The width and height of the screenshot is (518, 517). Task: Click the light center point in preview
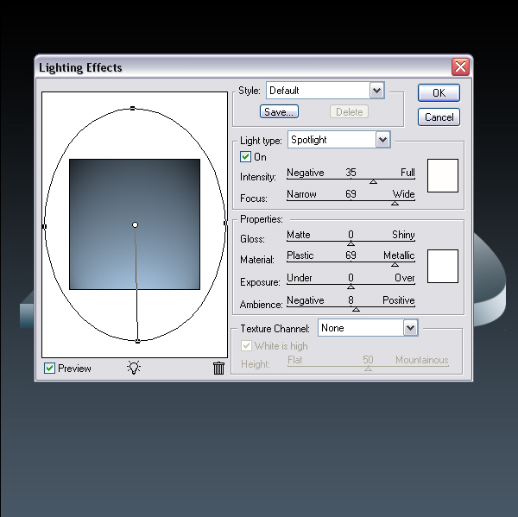[135, 225]
